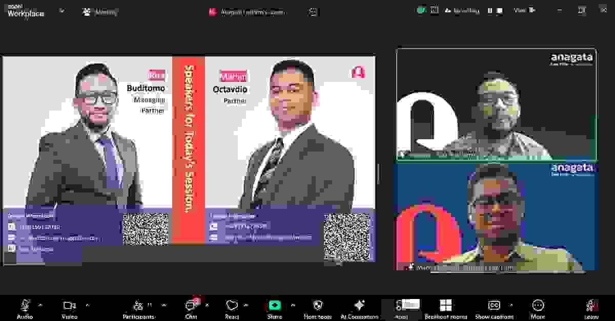Open the More options ellipsis
Image resolution: width=615 pixels, height=321 pixels.
click(x=538, y=305)
